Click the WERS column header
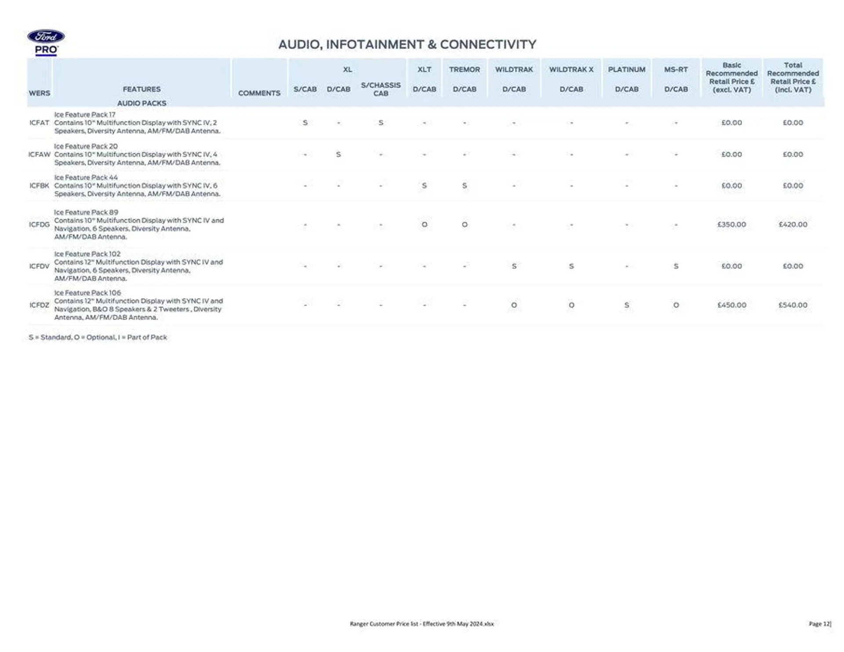 click(x=40, y=93)
